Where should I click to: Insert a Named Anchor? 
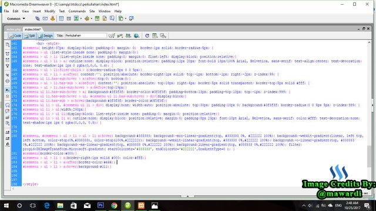pos(52,18)
